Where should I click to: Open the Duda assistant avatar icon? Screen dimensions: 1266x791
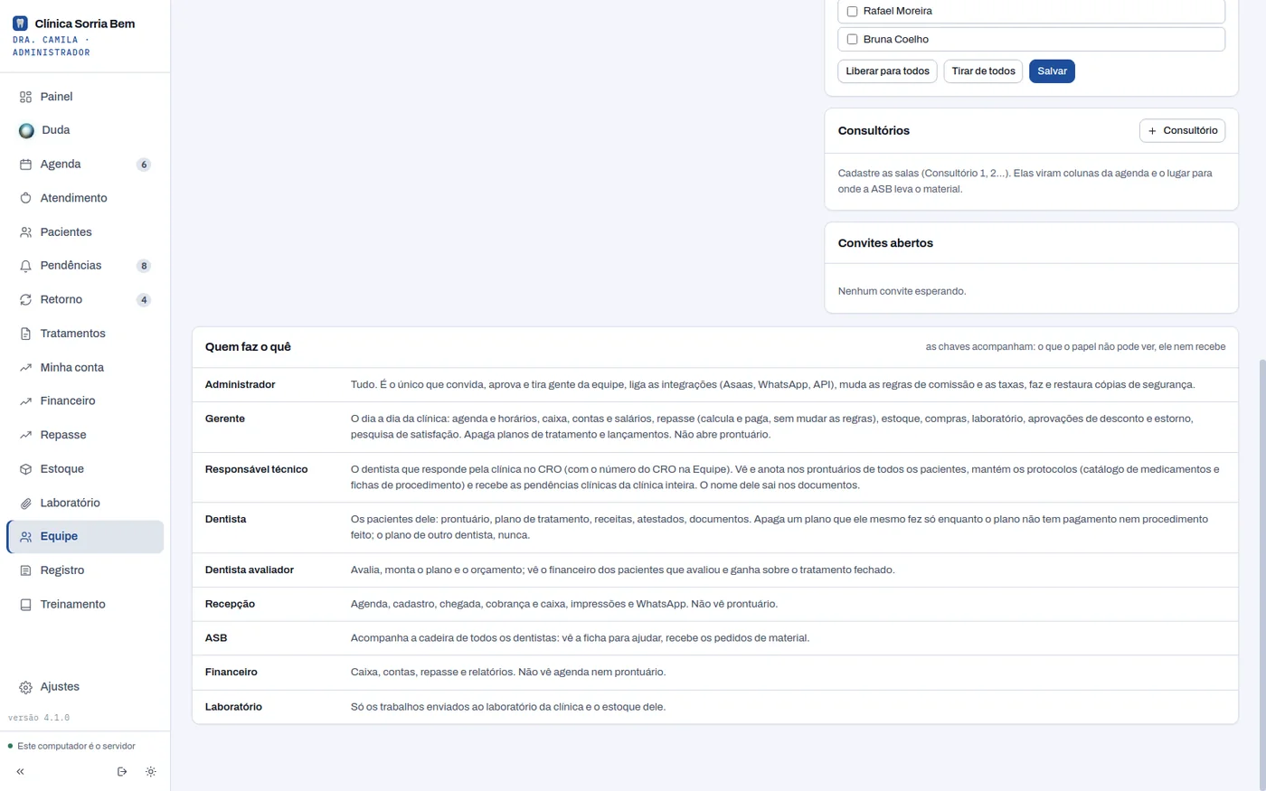click(26, 130)
